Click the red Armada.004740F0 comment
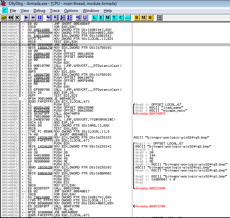 [x=150, y=114]
